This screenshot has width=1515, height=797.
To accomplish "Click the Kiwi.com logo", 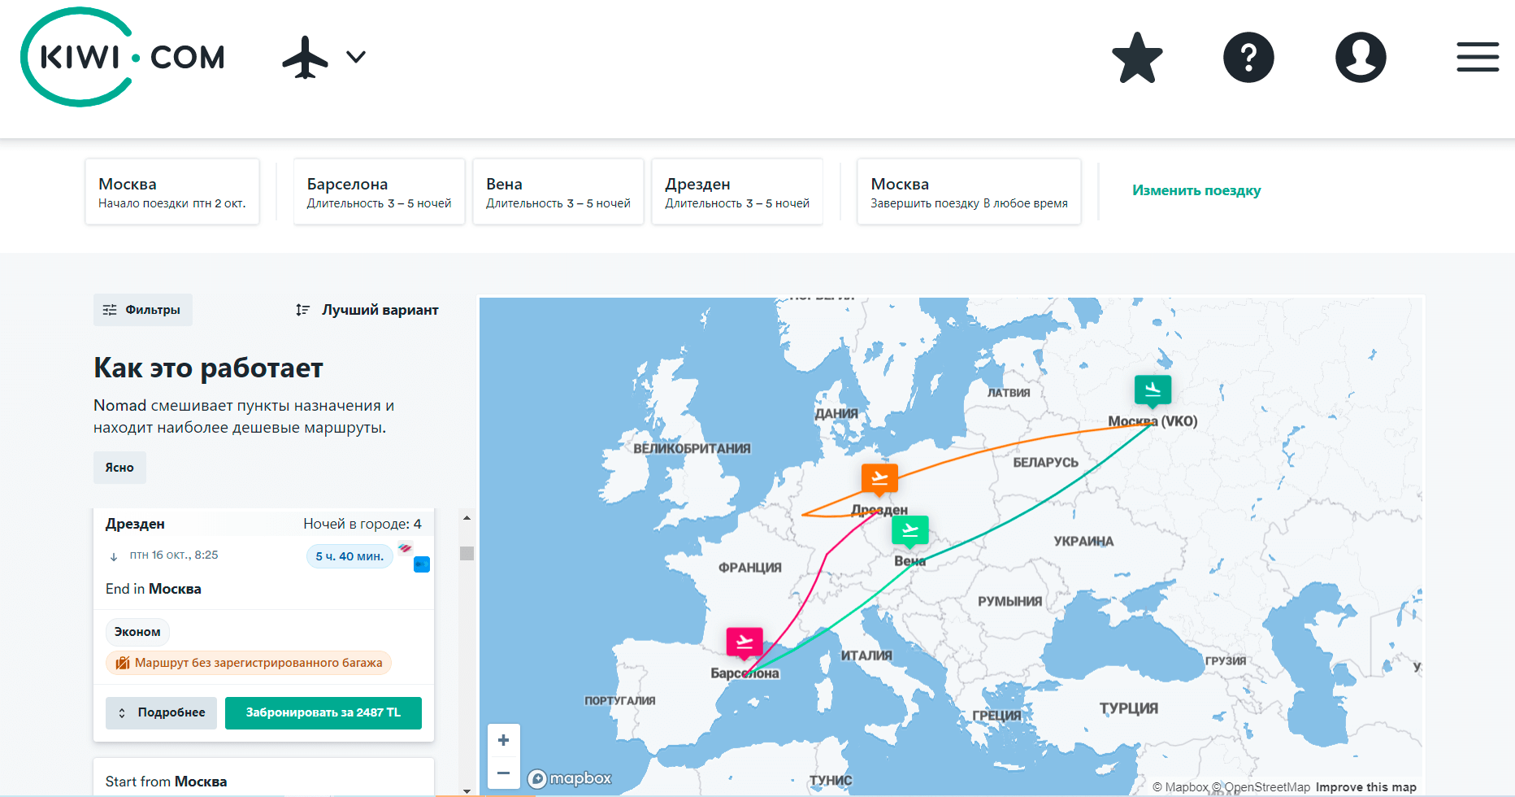I will [123, 57].
